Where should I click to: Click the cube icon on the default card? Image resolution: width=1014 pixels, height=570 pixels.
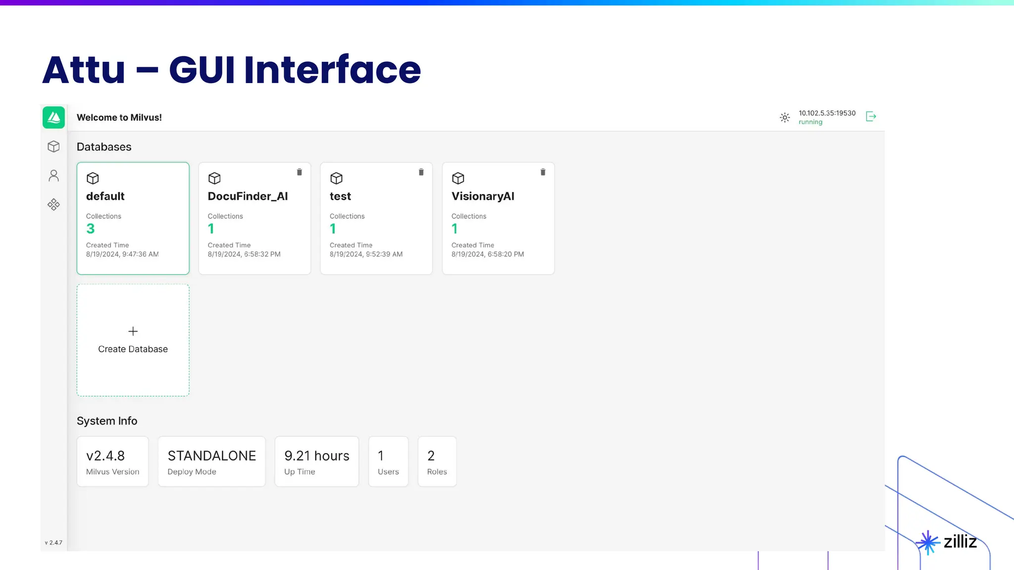pos(93,178)
